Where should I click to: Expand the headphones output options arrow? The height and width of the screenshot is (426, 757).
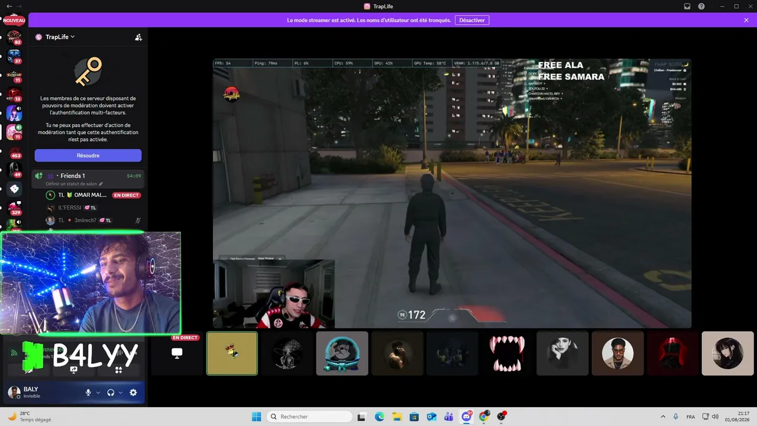coord(121,392)
